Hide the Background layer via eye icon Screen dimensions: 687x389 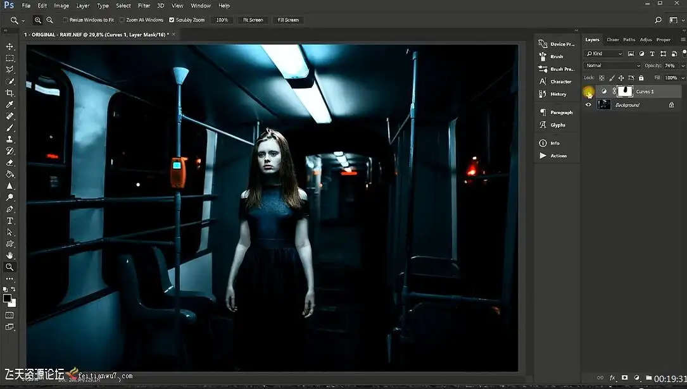pyautogui.click(x=588, y=105)
